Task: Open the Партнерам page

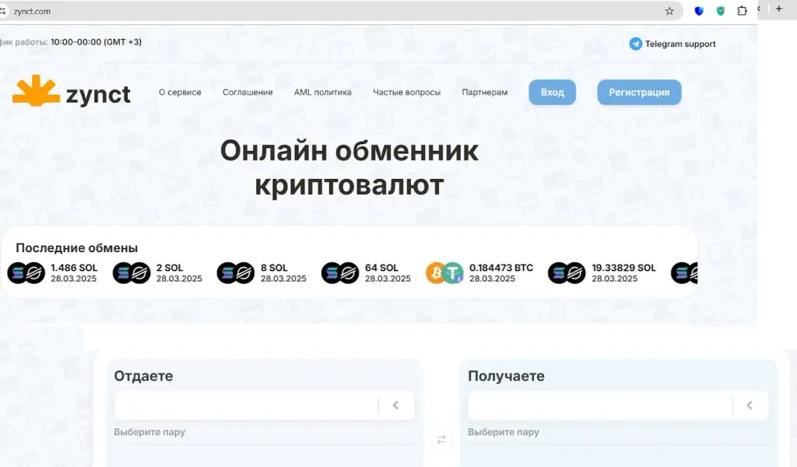Action: (485, 93)
